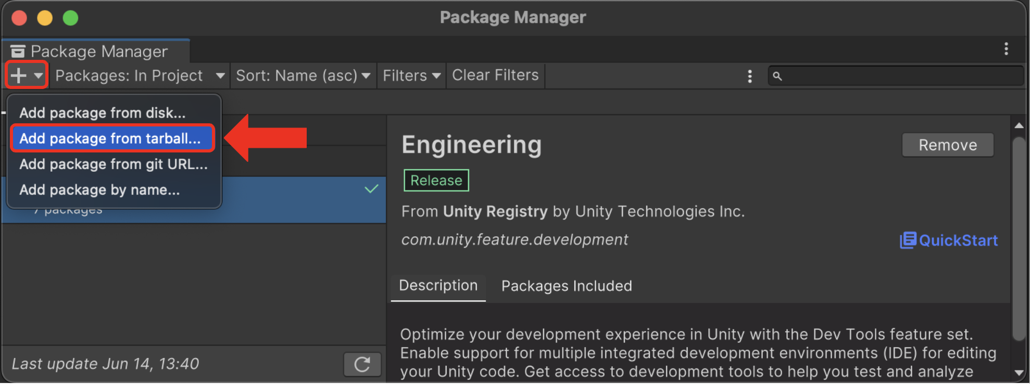Click the Release tag label

click(x=436, y=181)
